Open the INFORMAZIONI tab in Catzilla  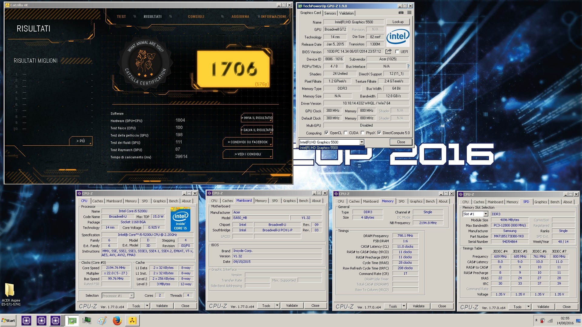(x=274, y=17)
